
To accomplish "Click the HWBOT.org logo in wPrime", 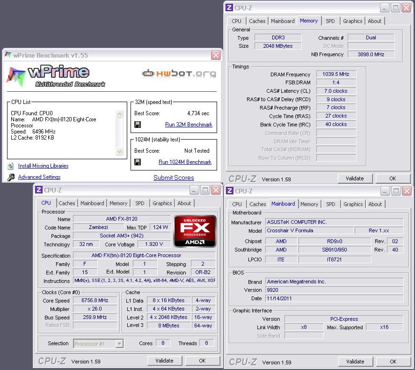I will (179, 74).
